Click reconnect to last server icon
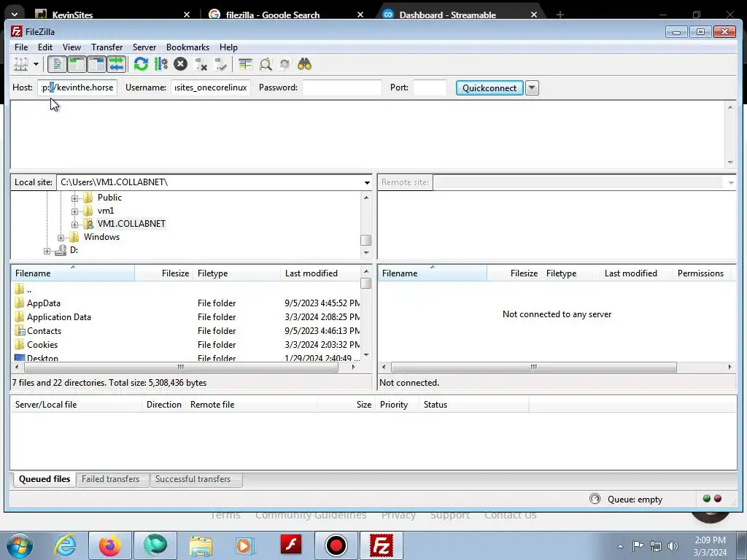Image resolution: width=747 pixels, height=560 pixels. [220, 64]
